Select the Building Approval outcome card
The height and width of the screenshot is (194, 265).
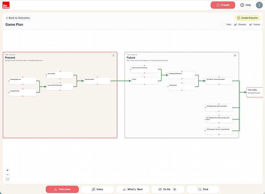pos(23,81)
